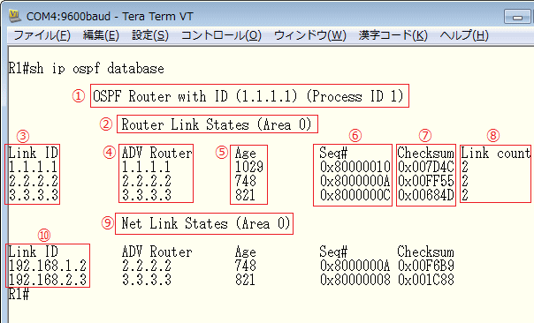Open the ウィンドウ(W) menu
The width and height of the screenshot is (534, 323).
[310, 35]
